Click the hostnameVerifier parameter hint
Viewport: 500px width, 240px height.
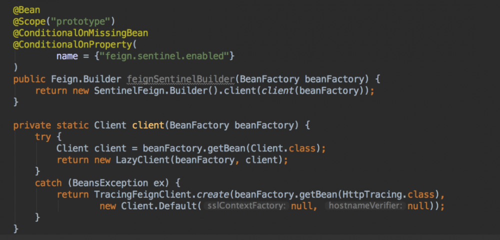[365, 206]
